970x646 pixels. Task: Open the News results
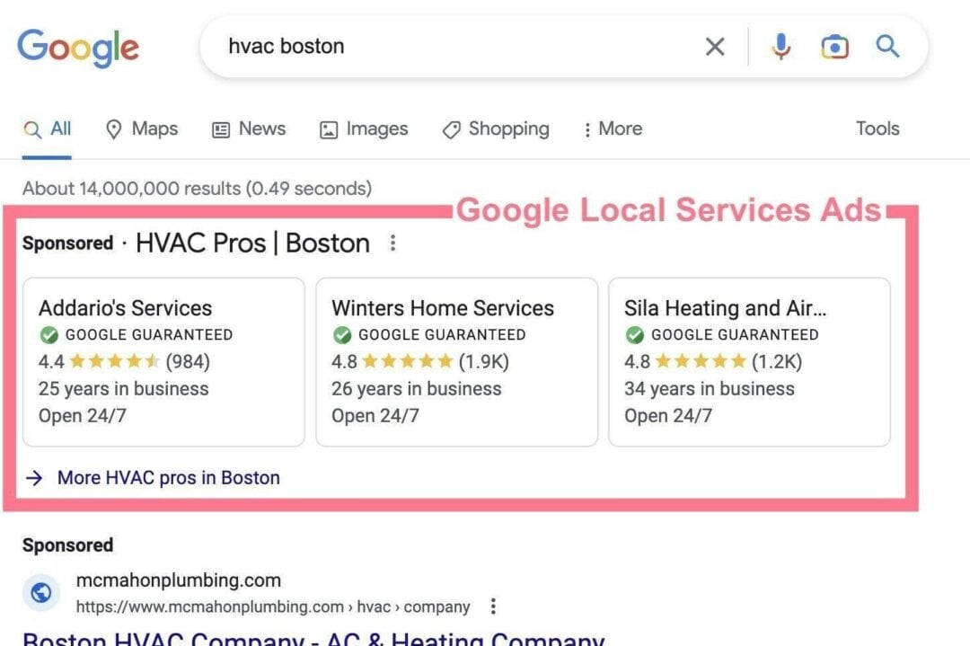pyautogui.click(x=249, y=129)
